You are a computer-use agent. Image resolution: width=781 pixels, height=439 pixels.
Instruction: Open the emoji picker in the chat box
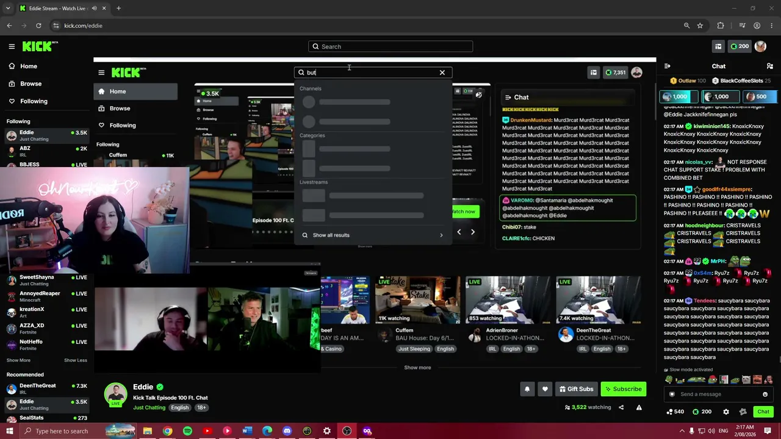[x=765, y=394]
